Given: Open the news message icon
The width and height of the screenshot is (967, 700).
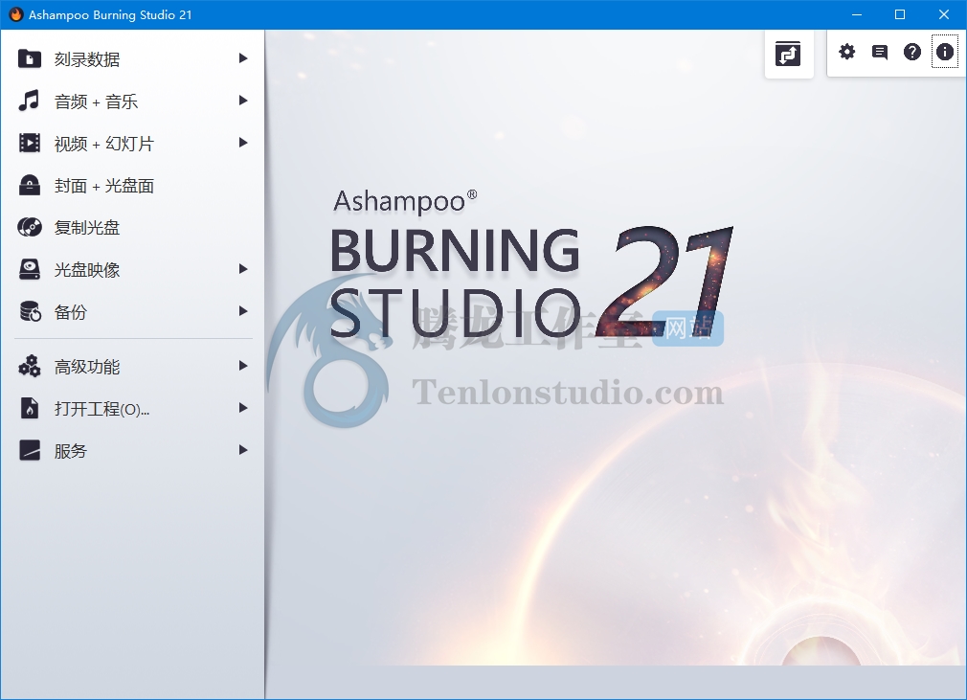Looking at the screenshot, I should [x=880, y=52].
